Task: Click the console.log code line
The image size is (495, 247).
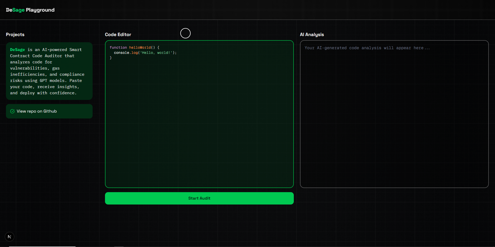Action: [x=145, y=53]
